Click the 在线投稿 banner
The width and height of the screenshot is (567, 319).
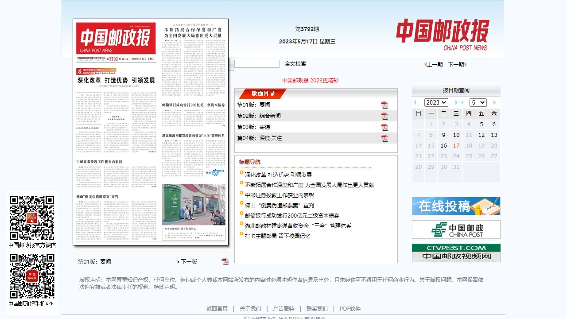tap(456, 206)
